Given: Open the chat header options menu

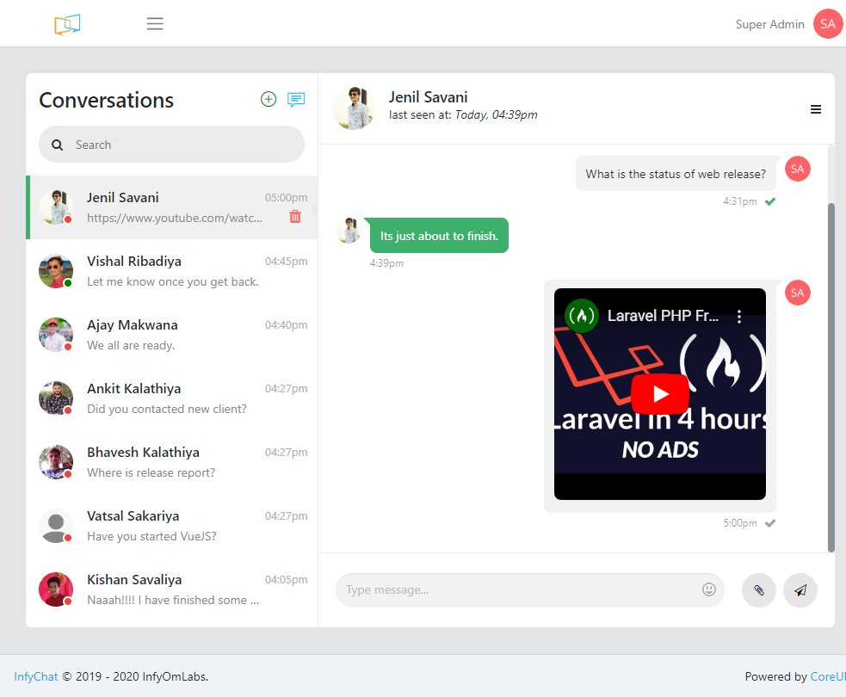Looking at the screenshot, I should [815, 109].
